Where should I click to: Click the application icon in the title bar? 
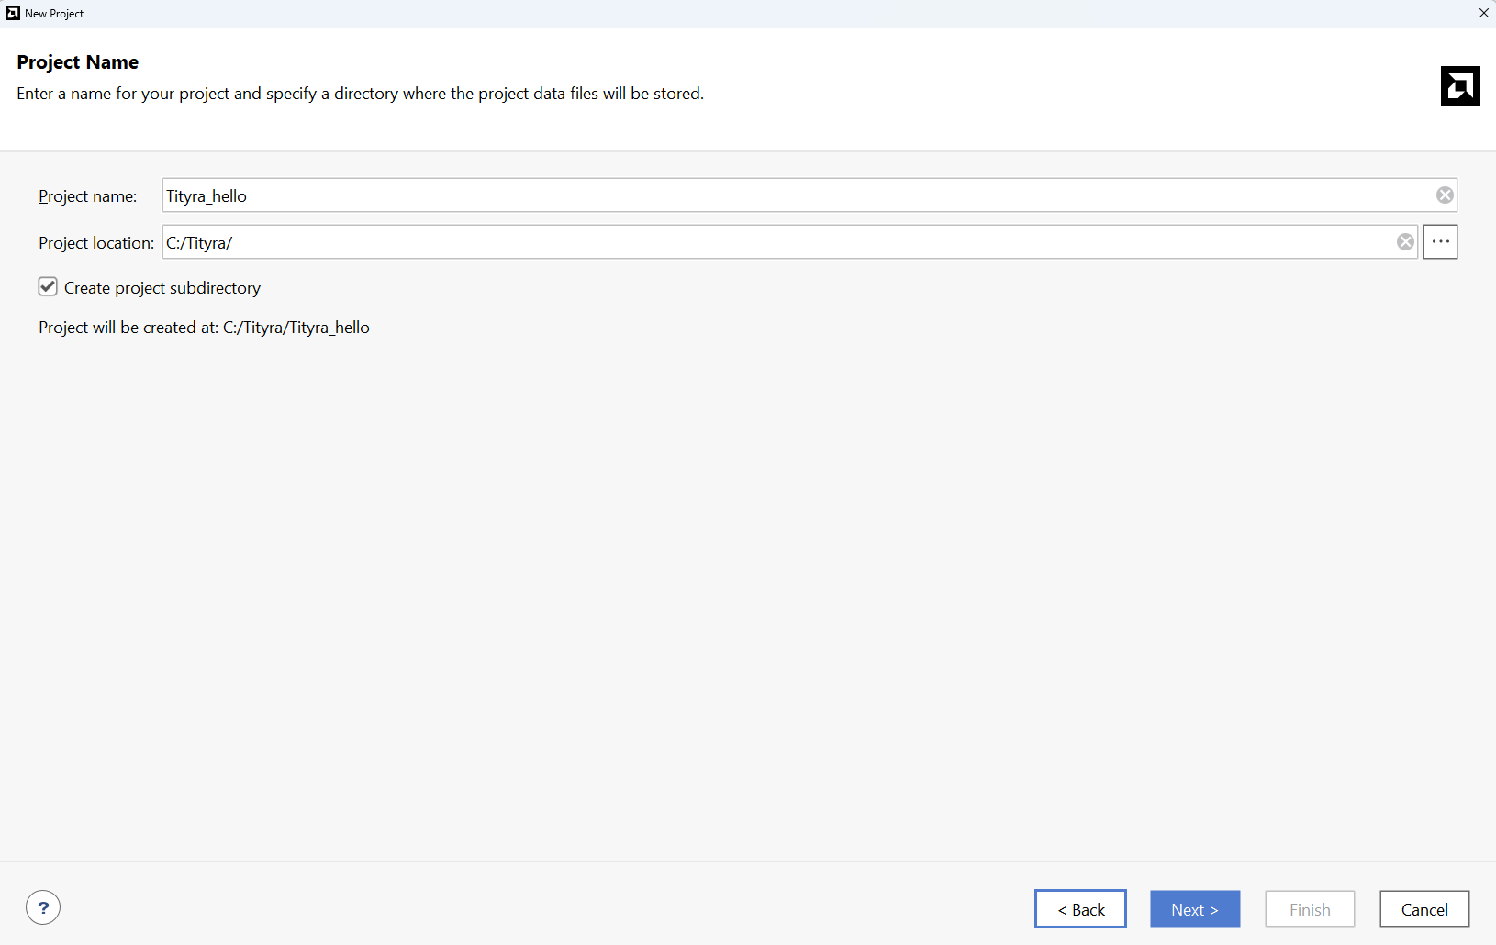13,13
